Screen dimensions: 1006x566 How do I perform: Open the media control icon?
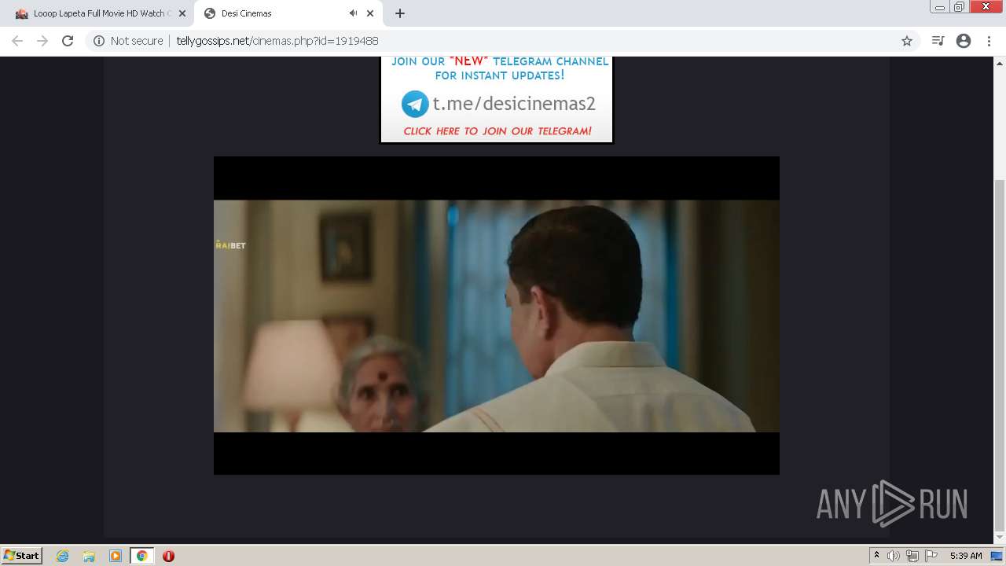click(x=938, y=41)
